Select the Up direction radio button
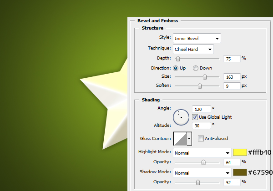This screenshot has width=273, height=191. tap(176, 68)
